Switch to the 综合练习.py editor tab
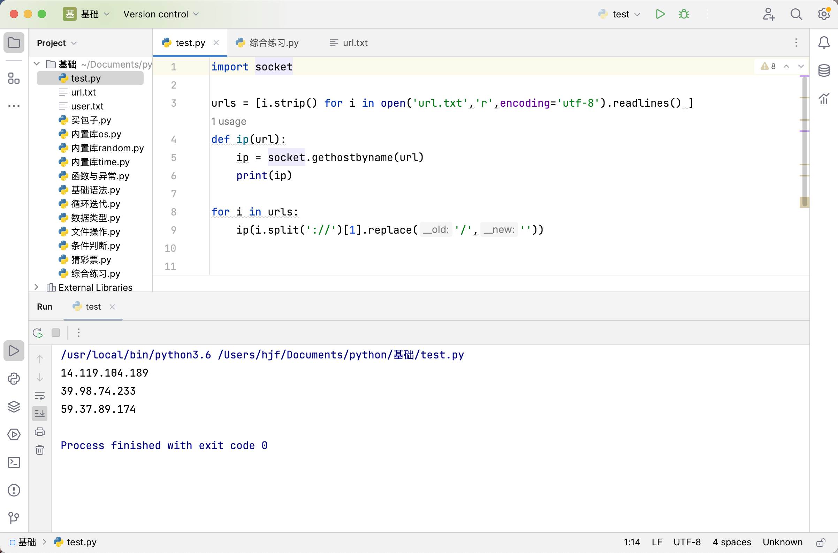838x553 pixels. click(x=267, y=43)
